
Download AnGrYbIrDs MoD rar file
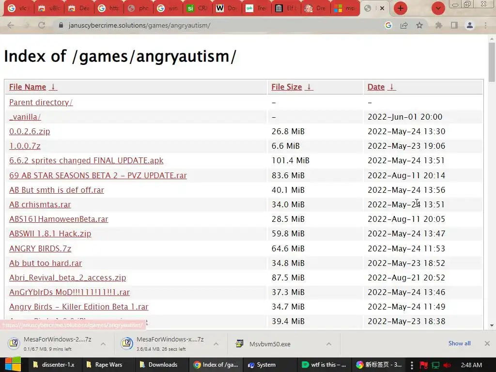pyautogui.click(x=69, y=292)
